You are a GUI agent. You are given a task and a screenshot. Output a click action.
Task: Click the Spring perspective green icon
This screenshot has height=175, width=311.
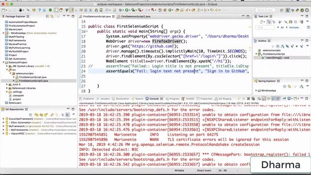[302, 10]
